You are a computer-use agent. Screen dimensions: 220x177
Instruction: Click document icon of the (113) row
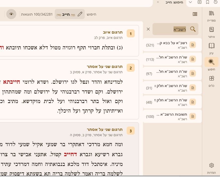(193, 59)
